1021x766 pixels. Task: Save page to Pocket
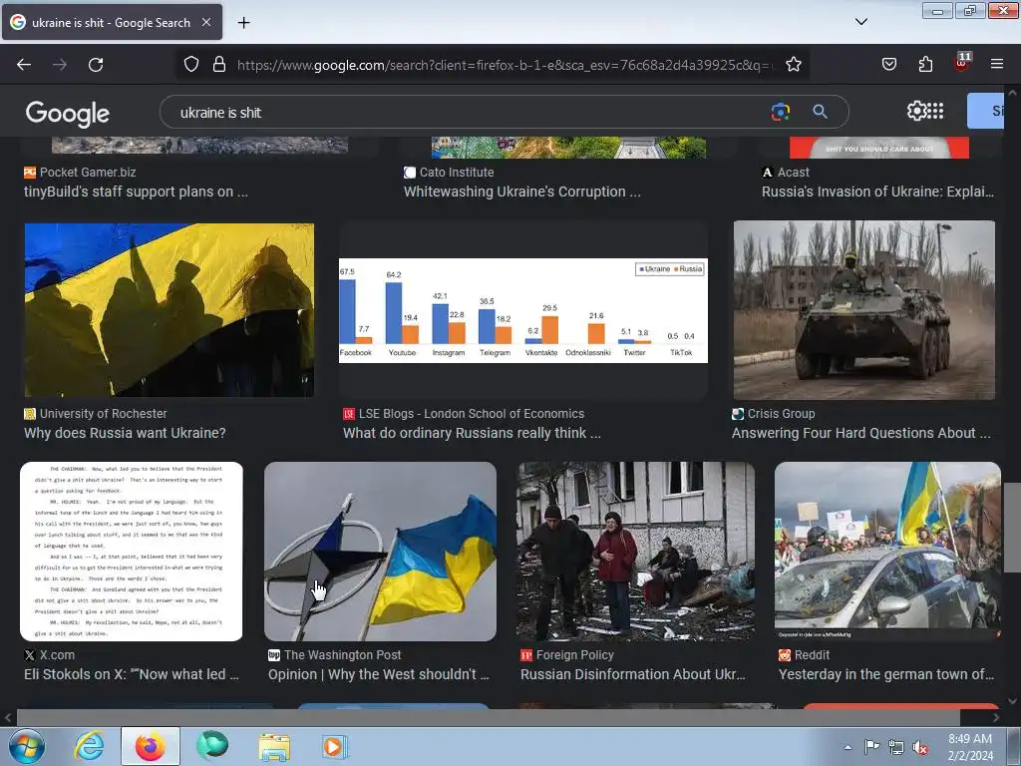pyautogui.click(x=889, y=64)
